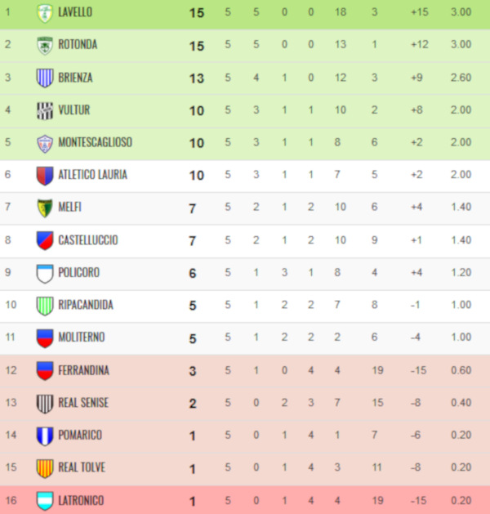Click the Moliterno team name
Screen dimensions: 490x514
point(81,337)
